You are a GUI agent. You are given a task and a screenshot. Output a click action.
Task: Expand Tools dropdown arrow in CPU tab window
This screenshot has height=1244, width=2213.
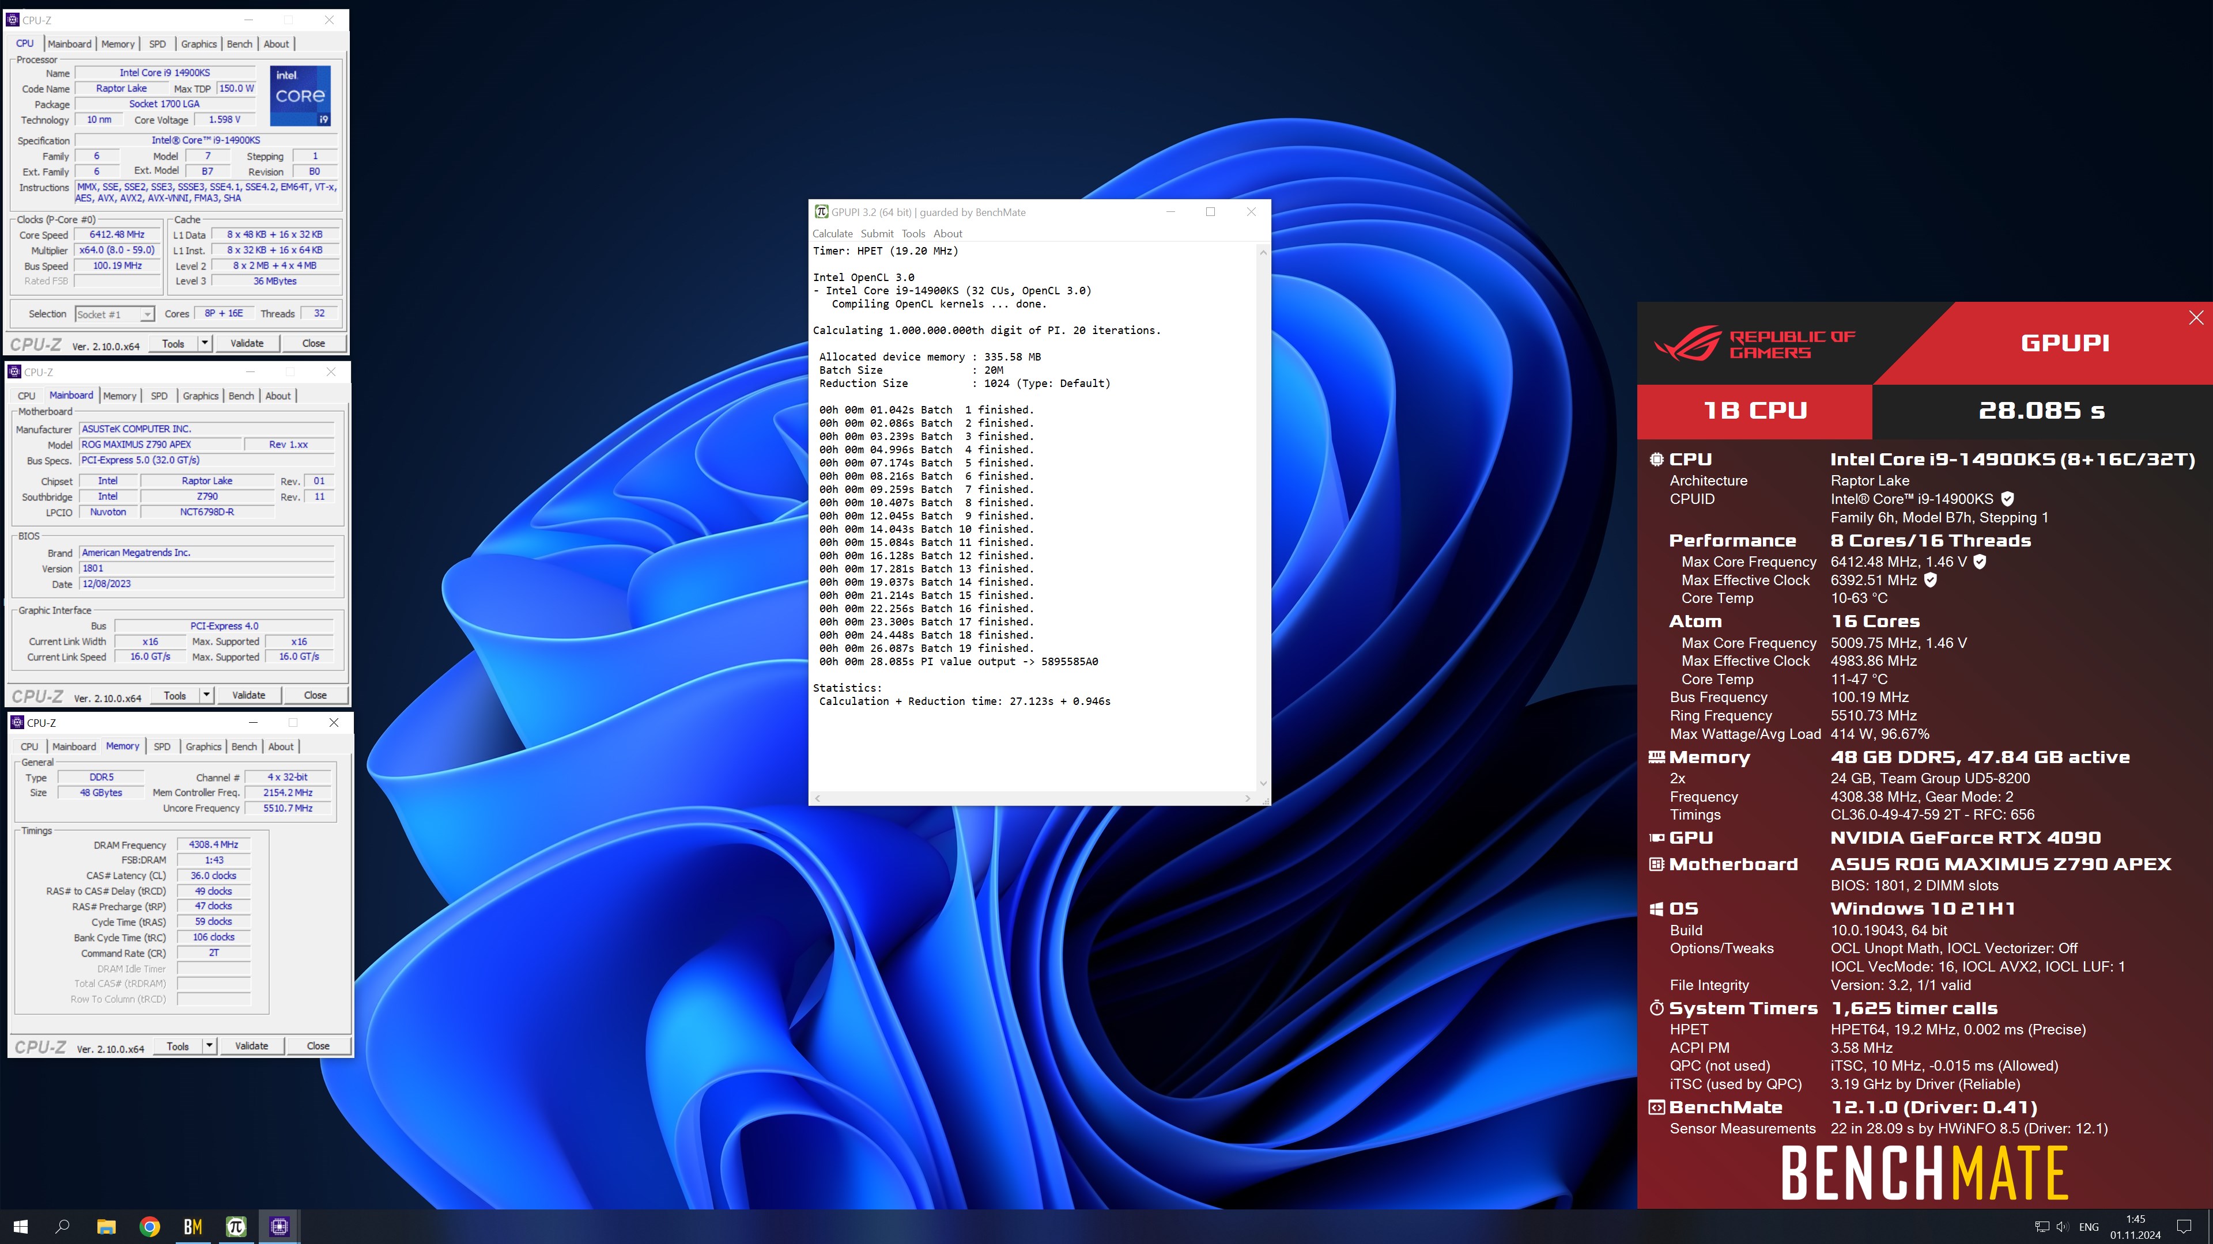[205, 343]
